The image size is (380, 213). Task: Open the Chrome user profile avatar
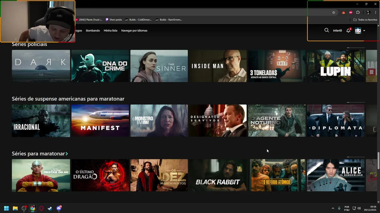click(x=368, y=12)
